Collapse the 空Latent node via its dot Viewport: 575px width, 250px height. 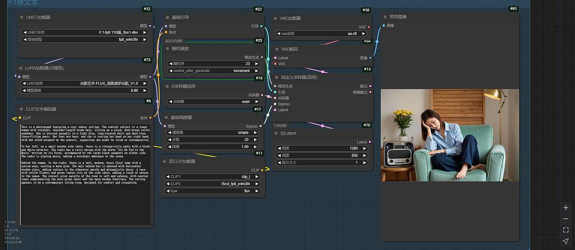pyautogui.click(x=275, y=133)
